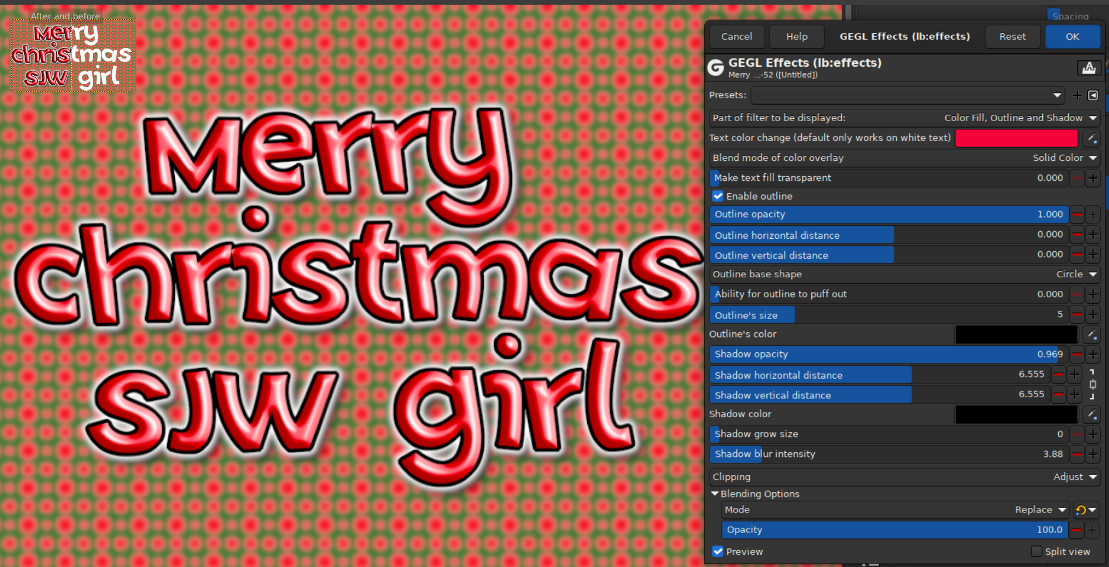This screenshot has height=567, width=1109.
Task: Click the Make text fill transparent slider
Action: pos(889,178)
